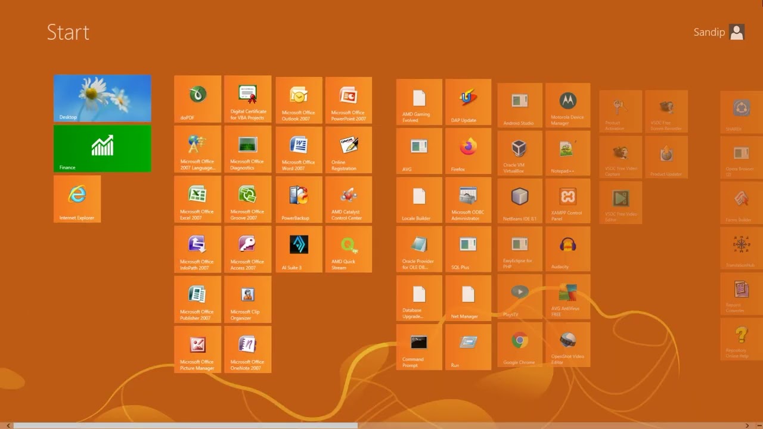Open the Reports Converter tile
The image size is (763, 429).
tap(742, 293)
